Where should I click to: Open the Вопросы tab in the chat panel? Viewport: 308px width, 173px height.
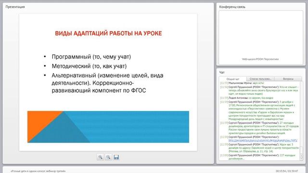288,79
